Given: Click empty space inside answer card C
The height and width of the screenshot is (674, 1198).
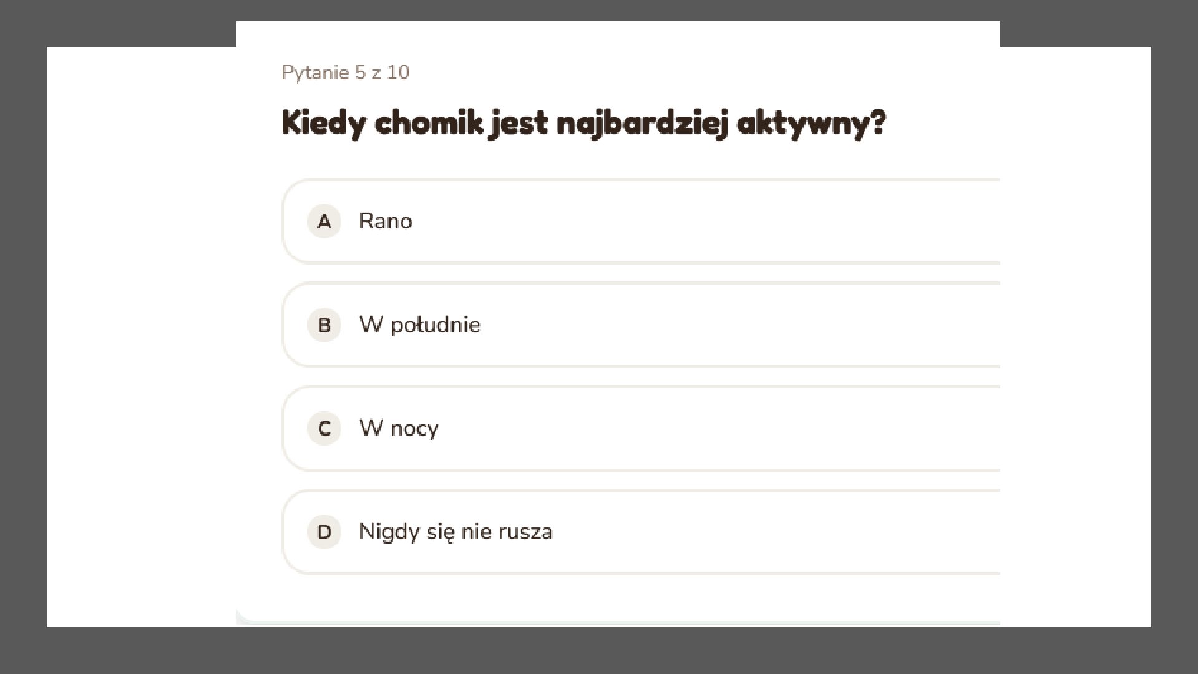Looking at the screenshot, I should pyautogui.click(x=718, y=429).
